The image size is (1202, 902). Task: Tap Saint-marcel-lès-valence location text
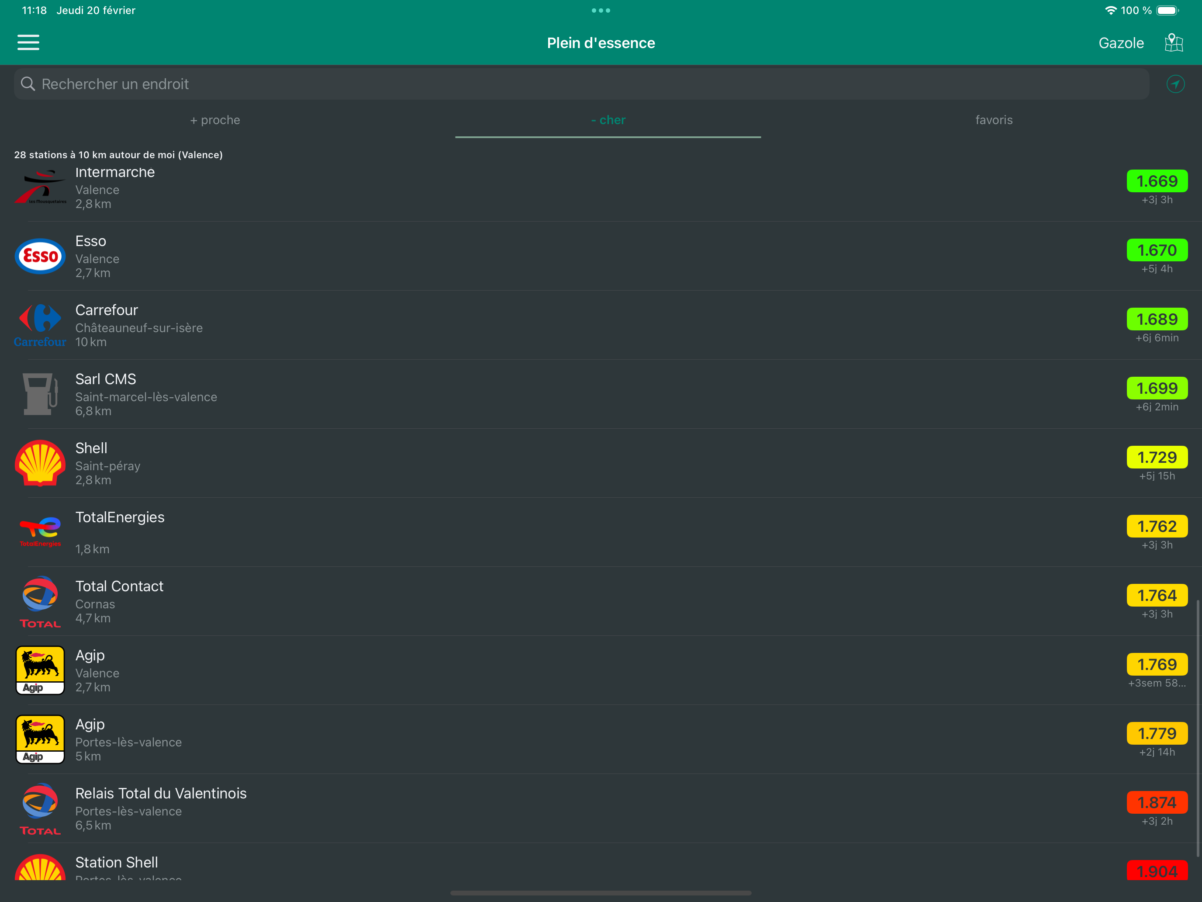146,397
